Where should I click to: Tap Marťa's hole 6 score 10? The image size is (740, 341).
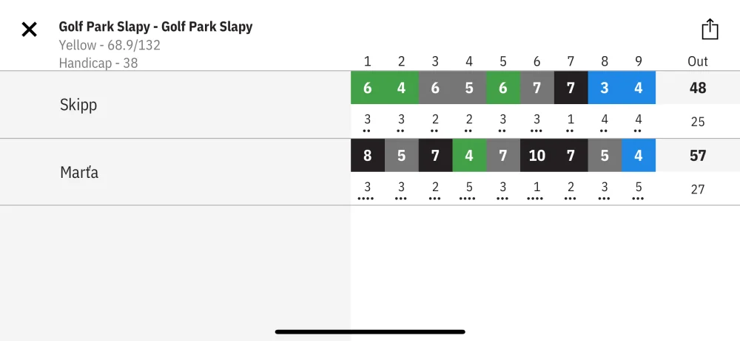click(x=537, y=156)
